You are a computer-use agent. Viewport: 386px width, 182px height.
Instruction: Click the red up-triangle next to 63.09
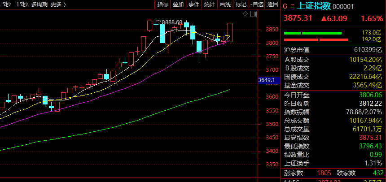323,19
